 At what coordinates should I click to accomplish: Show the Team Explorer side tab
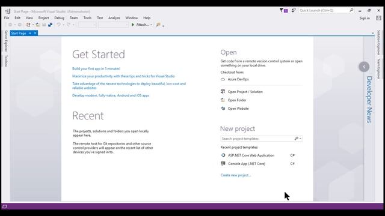click(379, 69)
